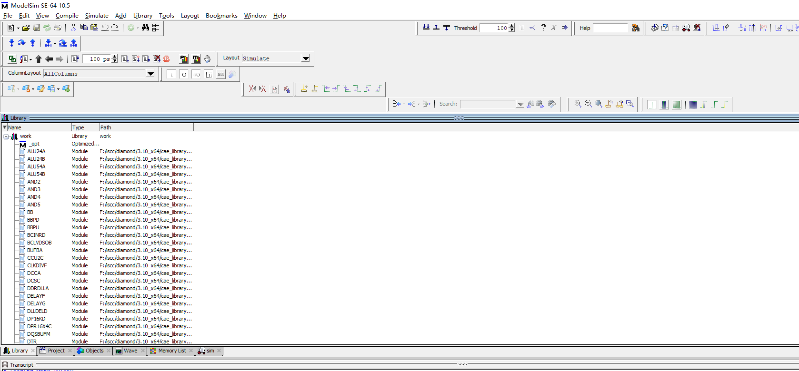Open the Search history dropdown arrow
The width and height of the screenshot is (799, 371).
[x=520, y=104]
